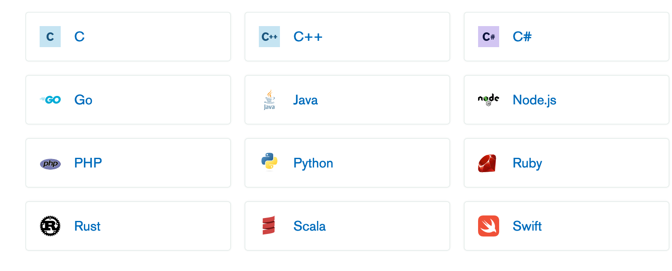
Task: Click the Node.js logo icon
Action: click(x=489, y=100)
